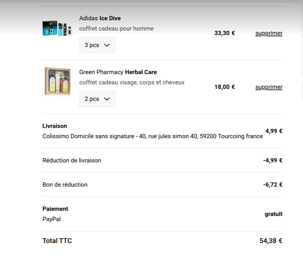Screen dimensions: 303x263
Task: Click the Total TTC label
Action: 57,241
